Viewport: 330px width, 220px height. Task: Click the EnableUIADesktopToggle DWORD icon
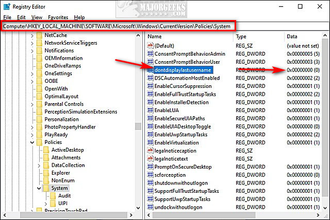click(150, 126)
